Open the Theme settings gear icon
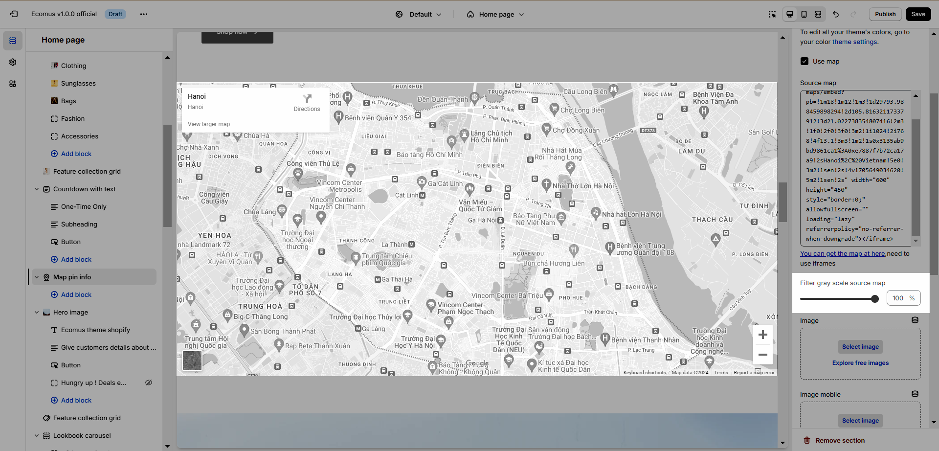The width and height of the screenshot is (939, 451). pyautogui.click(x=13, y=62)
